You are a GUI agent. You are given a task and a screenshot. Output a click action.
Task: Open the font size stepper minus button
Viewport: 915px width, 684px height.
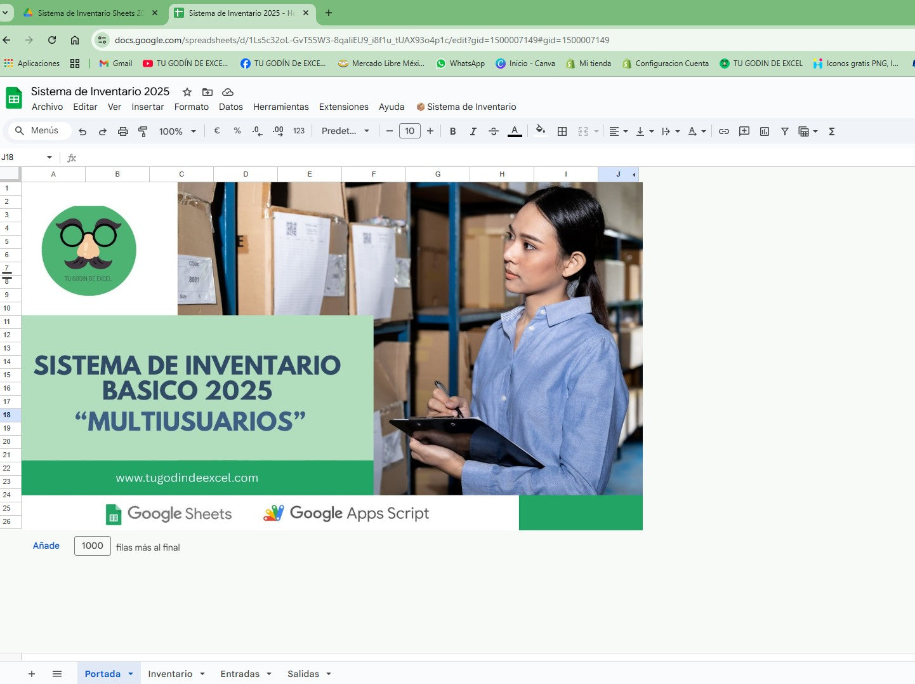coord(390,131)
